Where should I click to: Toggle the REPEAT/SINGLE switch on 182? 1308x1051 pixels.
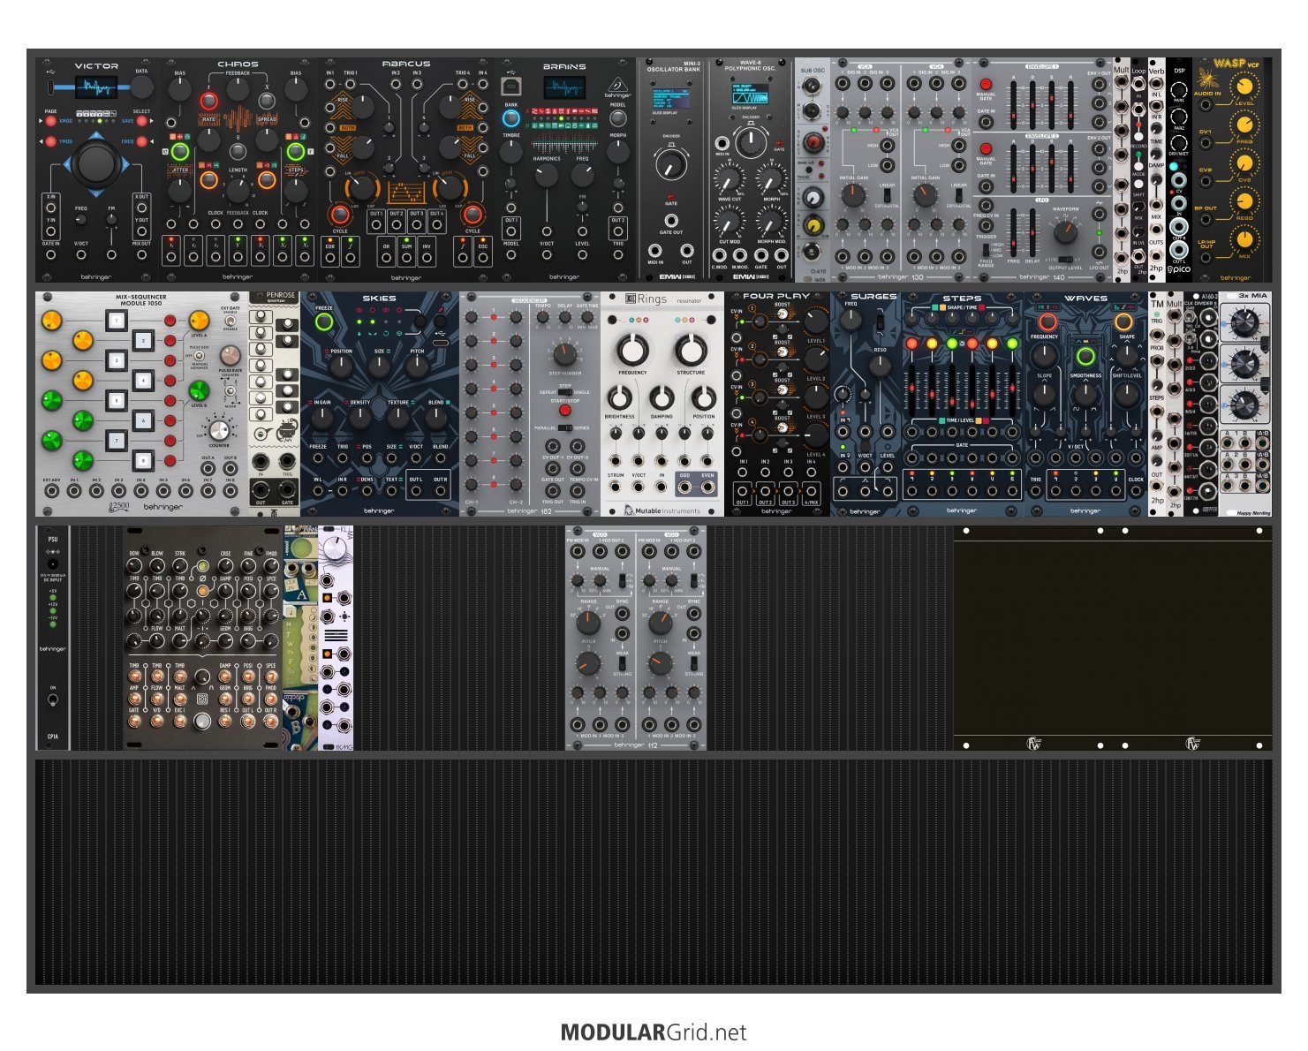[565, 392]
